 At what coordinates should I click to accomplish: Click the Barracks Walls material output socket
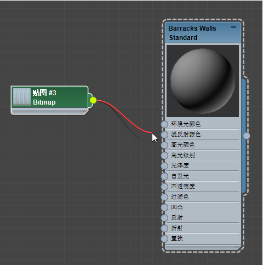click(247, 136)
